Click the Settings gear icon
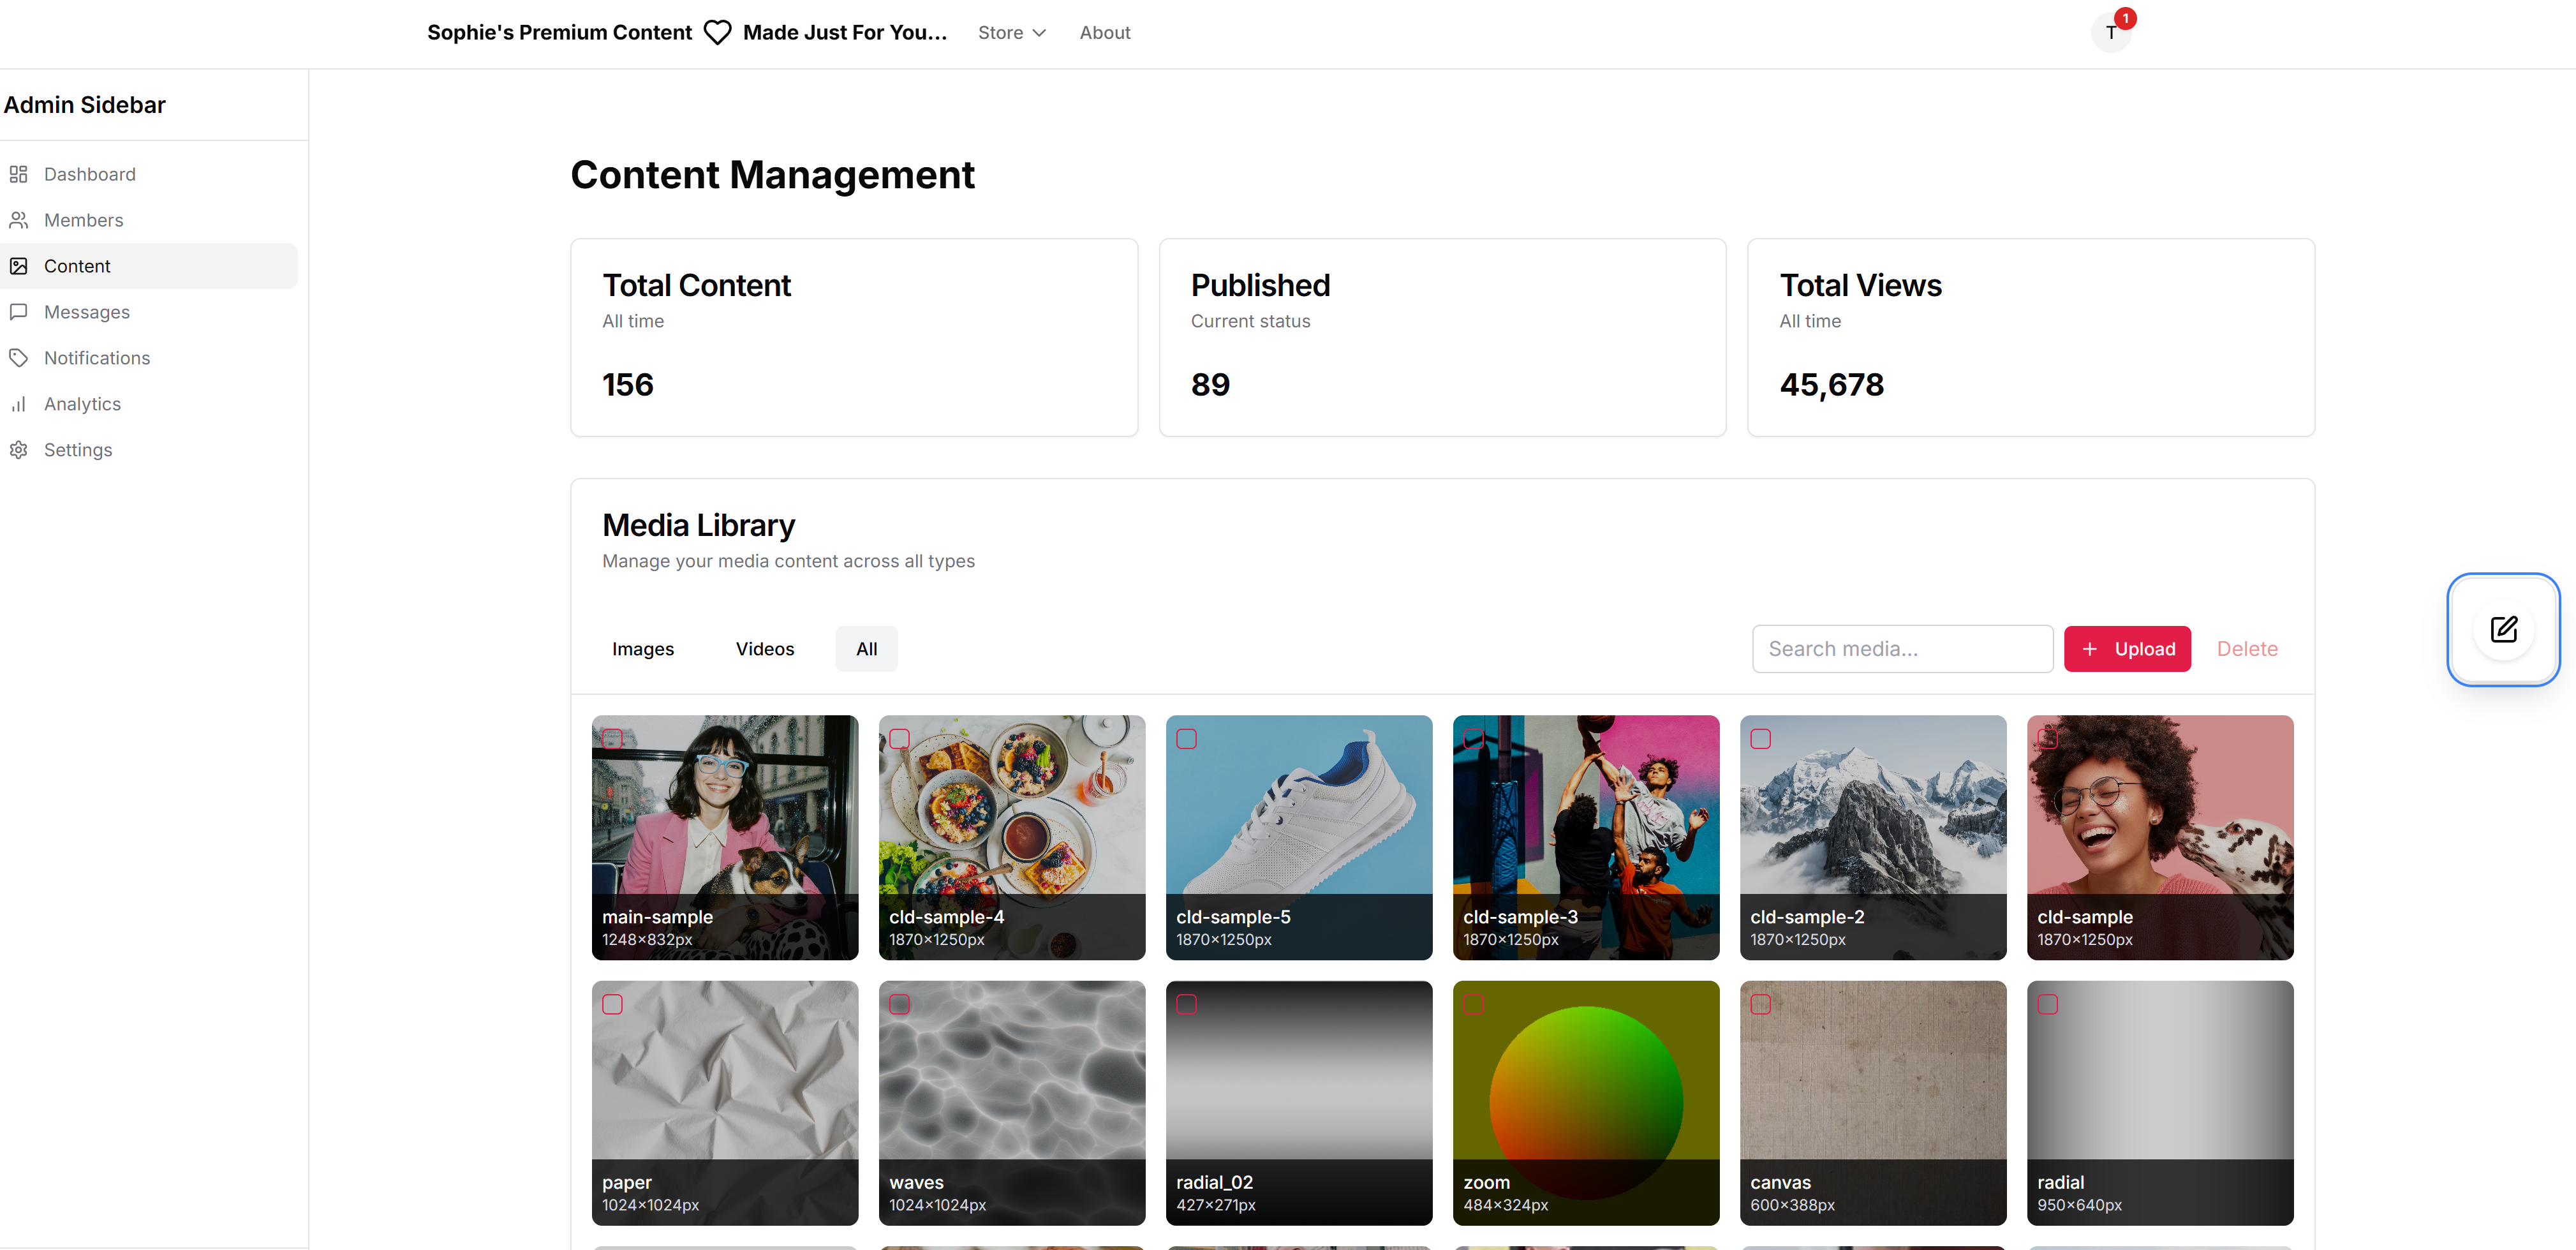The width and height of the screenshot is (2576, 1250). tap(18, 450)
